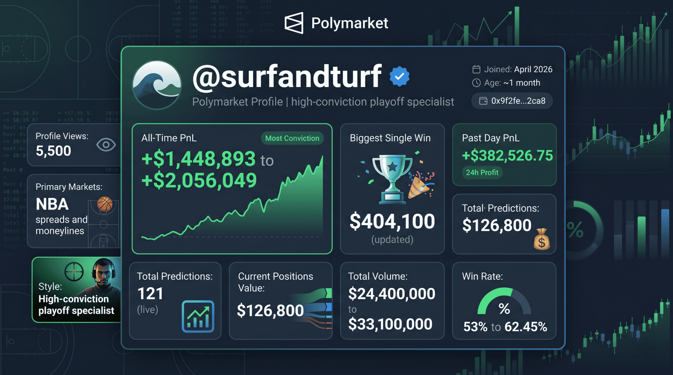Toggle the eye icon next to Profile Views
Image resolution: width=673 pixels, height=375 pixels.
click(106, 145)
